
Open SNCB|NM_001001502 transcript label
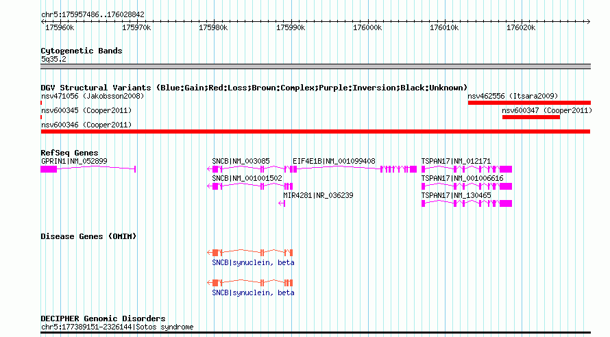click(247, 178)
